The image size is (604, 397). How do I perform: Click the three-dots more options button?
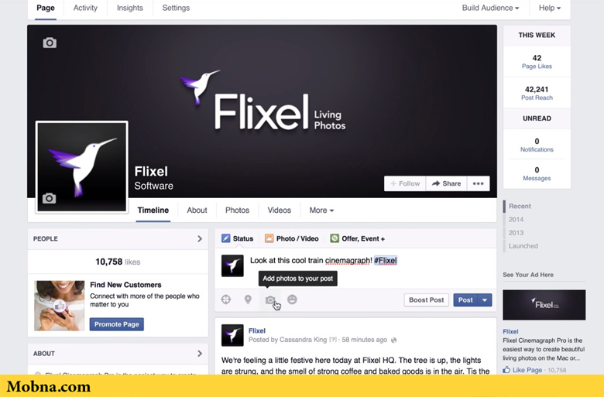pos(478,183)
